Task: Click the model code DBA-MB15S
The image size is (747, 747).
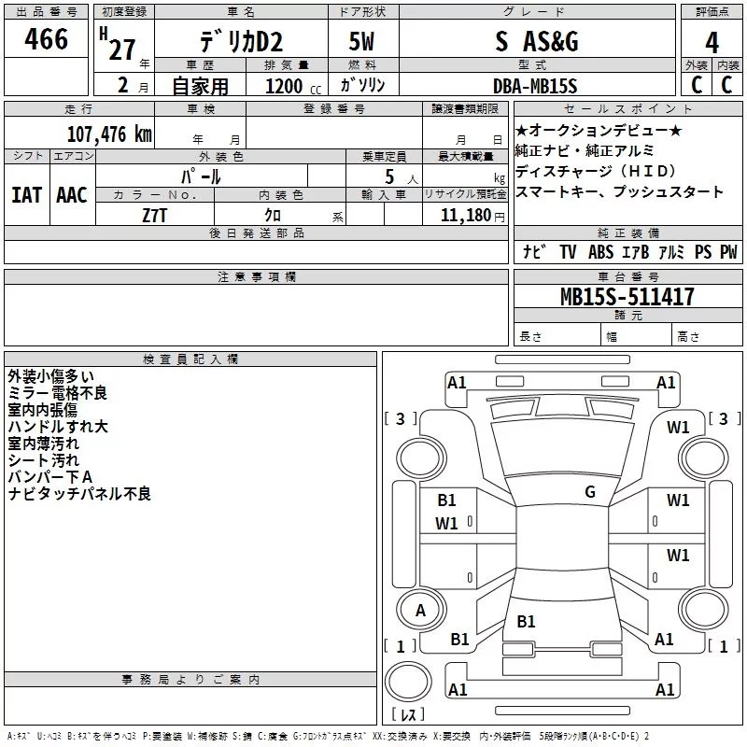Action: 535,86
